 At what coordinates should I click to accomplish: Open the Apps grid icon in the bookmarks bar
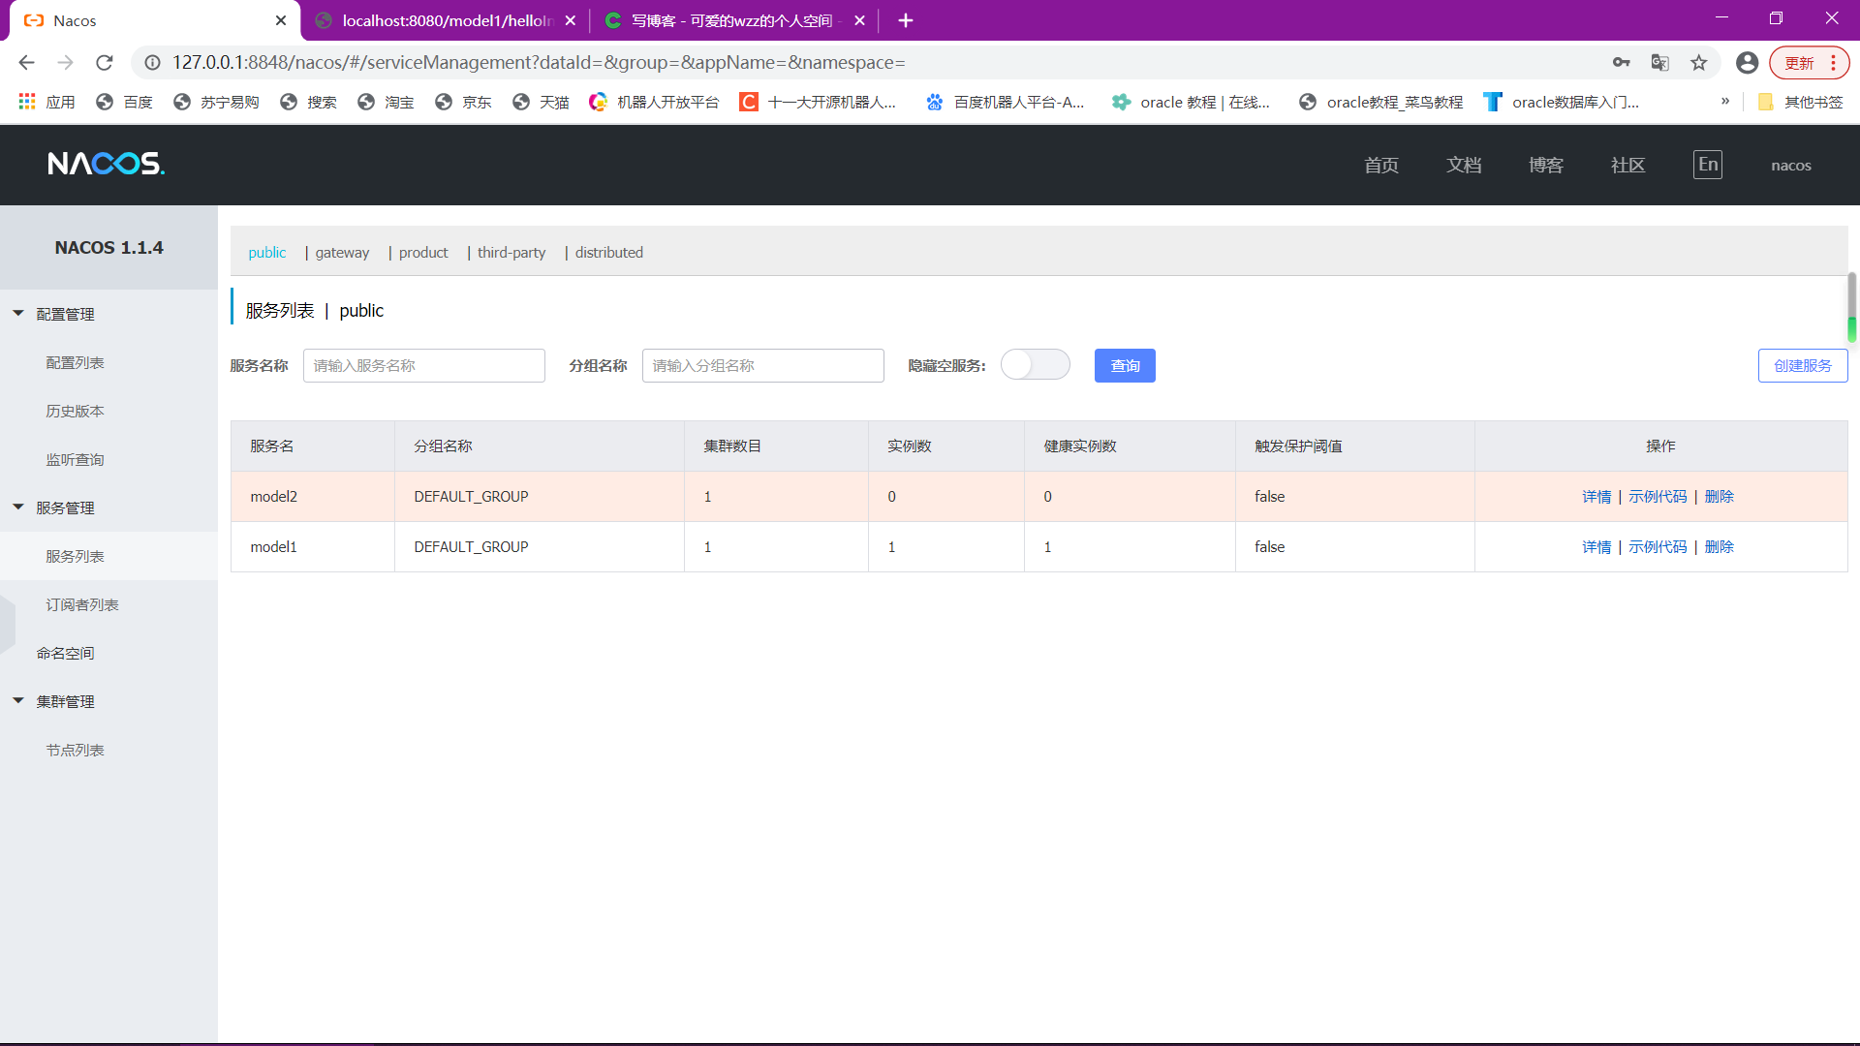pos(27,102)
